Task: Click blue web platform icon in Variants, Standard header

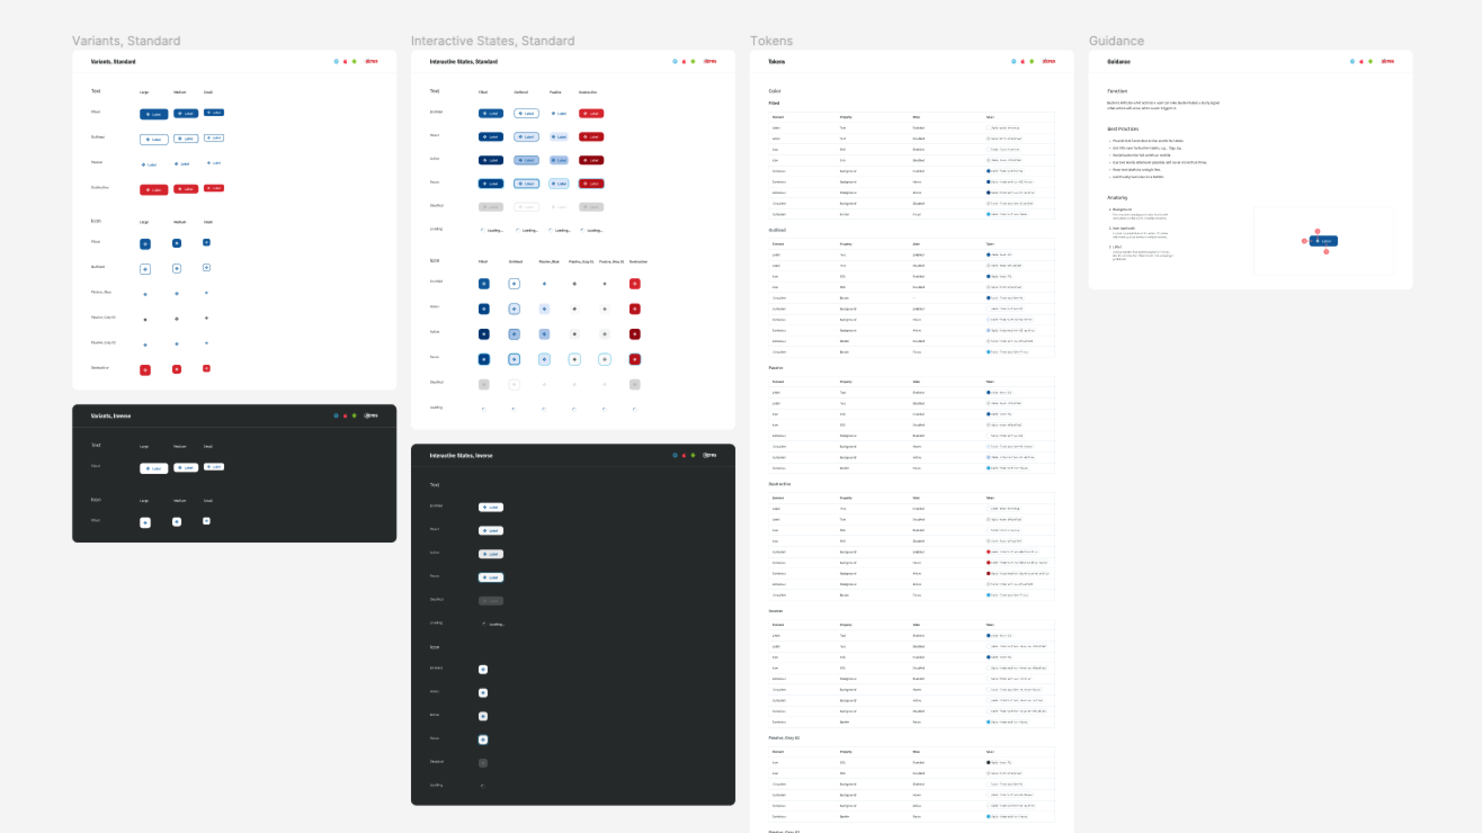Action: click(x=336, y=62)
